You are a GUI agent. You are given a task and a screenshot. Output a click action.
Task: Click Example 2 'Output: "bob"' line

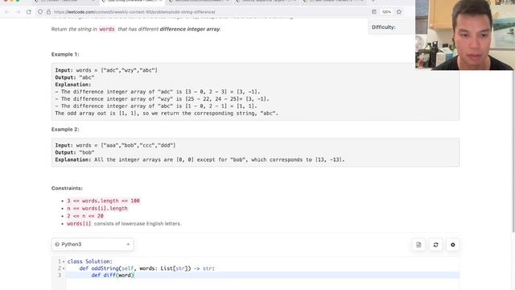[x=75, y=152]
